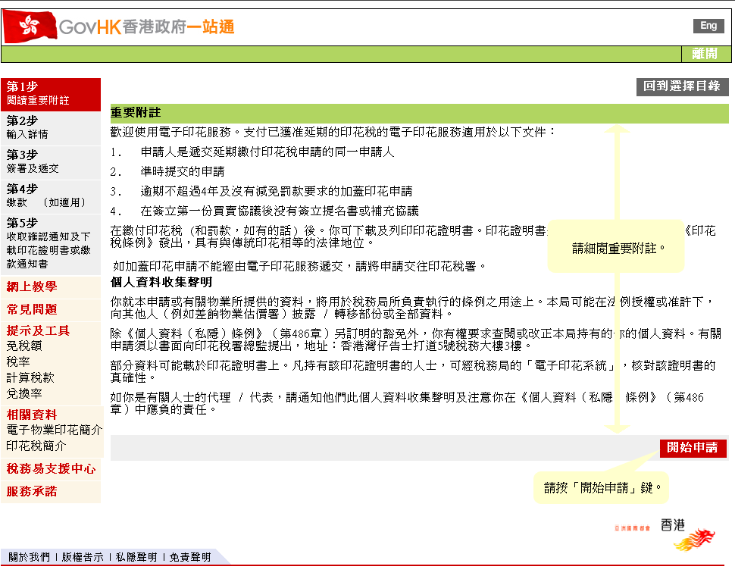Click the 回到選擇目錄 button
735x579 pixels.
[683, 87]
